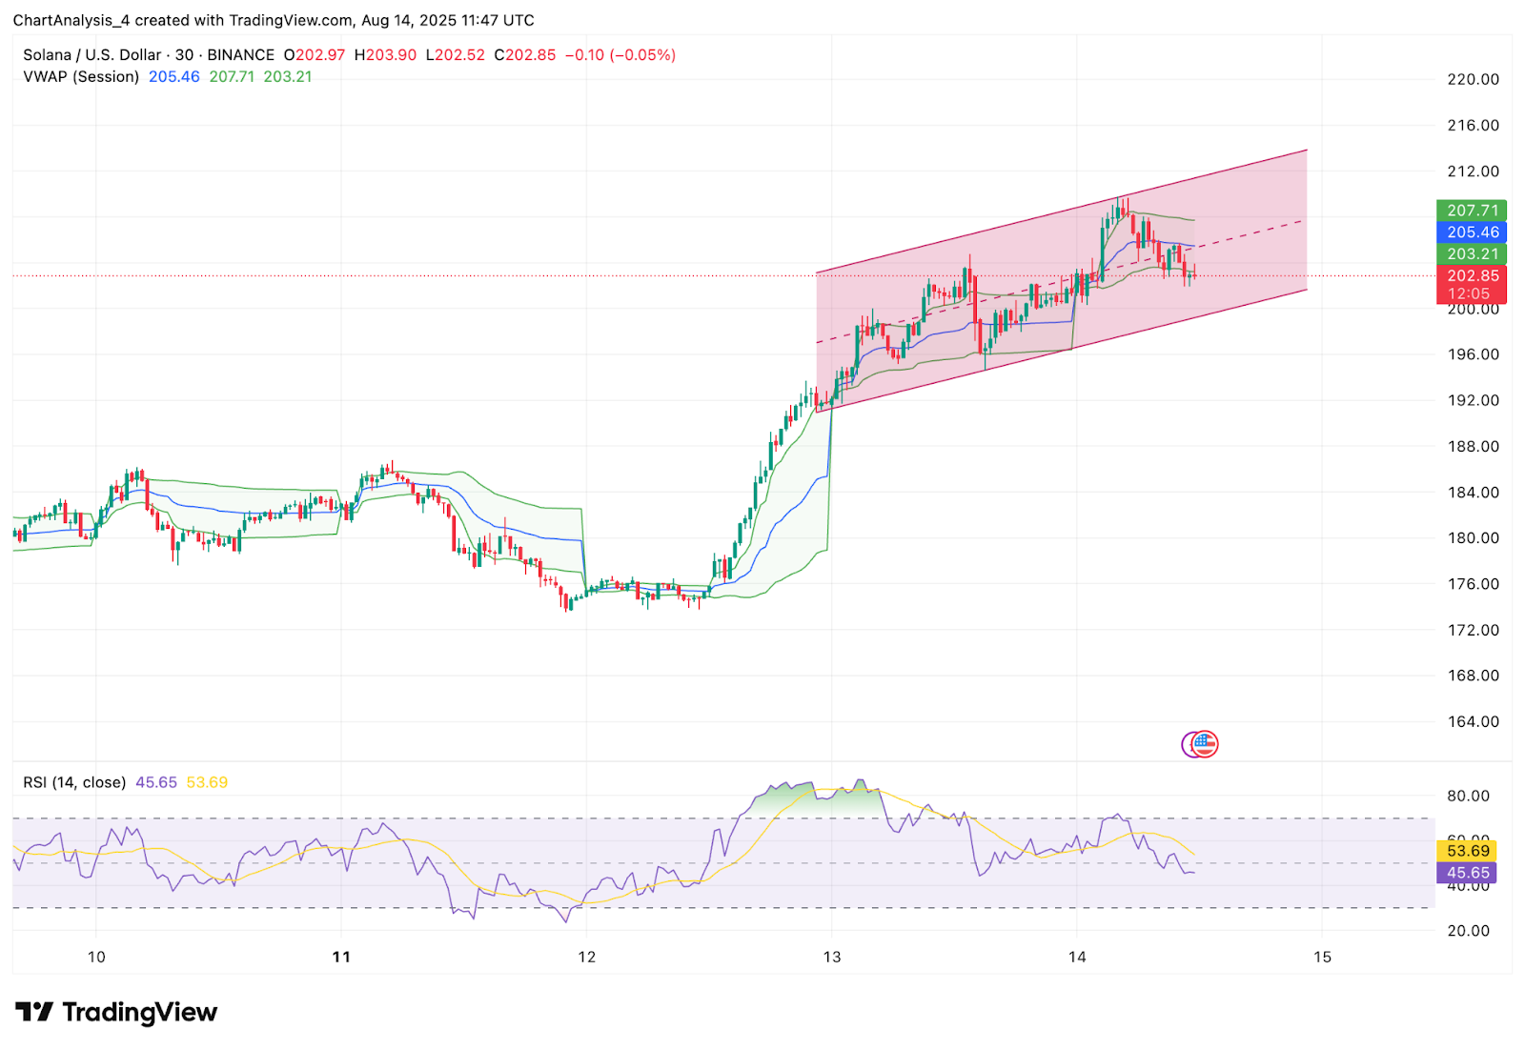Click the date 11 on the time axis
Screen dimensions: 1525x1050
(x=341, y=957)
